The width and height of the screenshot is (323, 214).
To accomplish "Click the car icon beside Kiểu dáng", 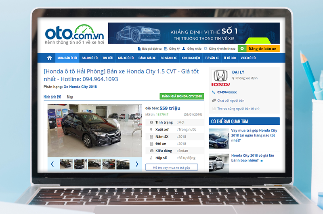I will coord(152,151).
